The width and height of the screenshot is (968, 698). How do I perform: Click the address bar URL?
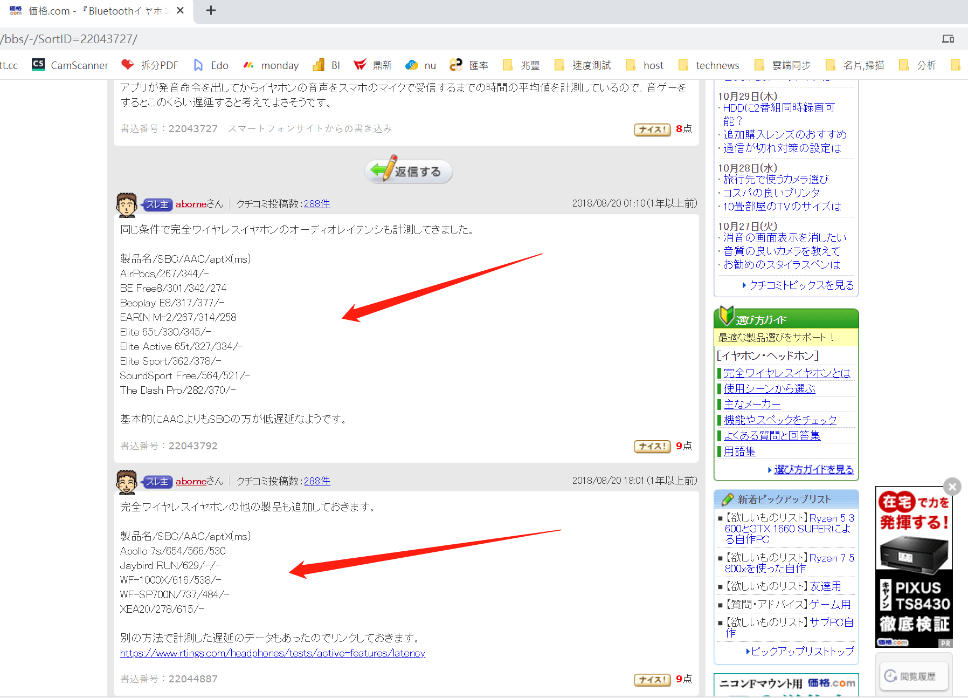(x=69, y=39)
